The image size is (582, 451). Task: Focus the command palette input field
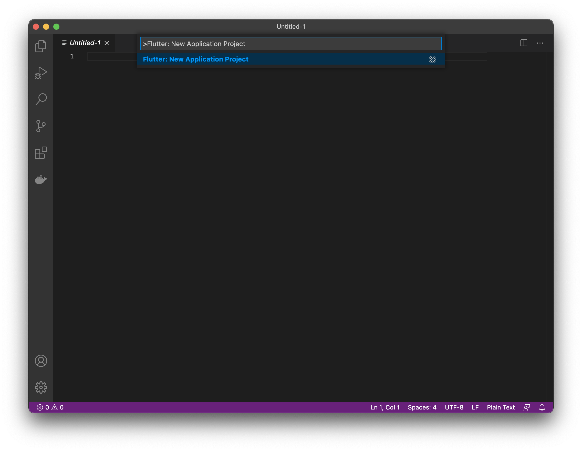pyautogui.click(x=291, y=44)
